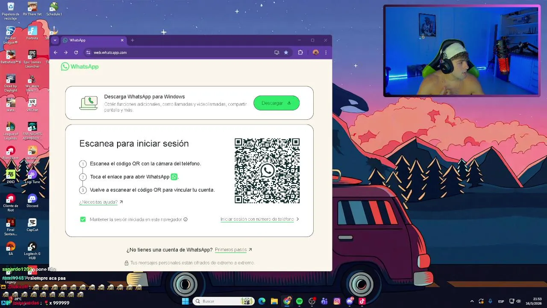Image resolution: width=547 pixels, height=308 pixels.
Task: Click the ESP language indicator
Action: click(x=501, y=301)
